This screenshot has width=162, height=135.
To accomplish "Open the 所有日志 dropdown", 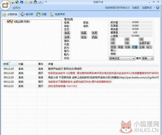I will pos(122,59).
